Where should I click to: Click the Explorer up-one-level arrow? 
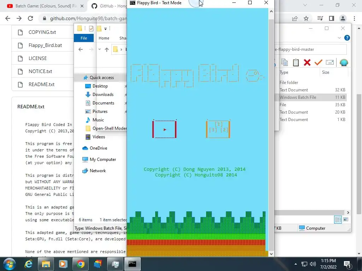pos(107,49)
